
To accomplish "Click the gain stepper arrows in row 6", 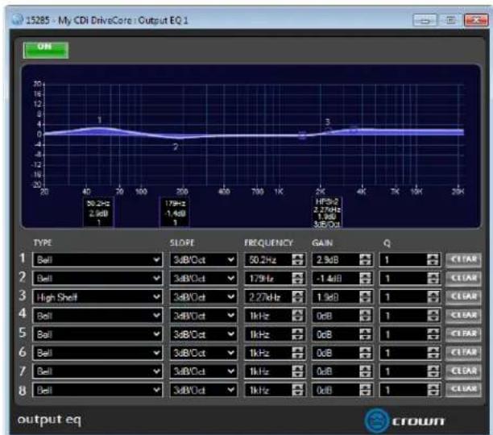I will coord(365,353).
